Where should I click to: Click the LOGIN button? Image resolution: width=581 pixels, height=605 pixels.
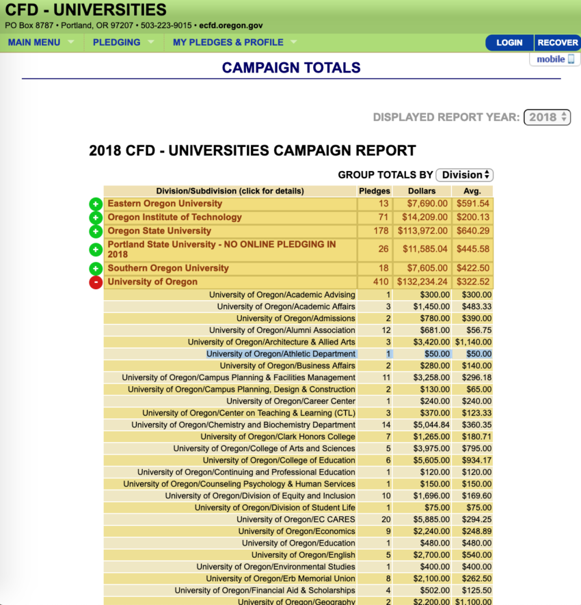coord(509,42)
